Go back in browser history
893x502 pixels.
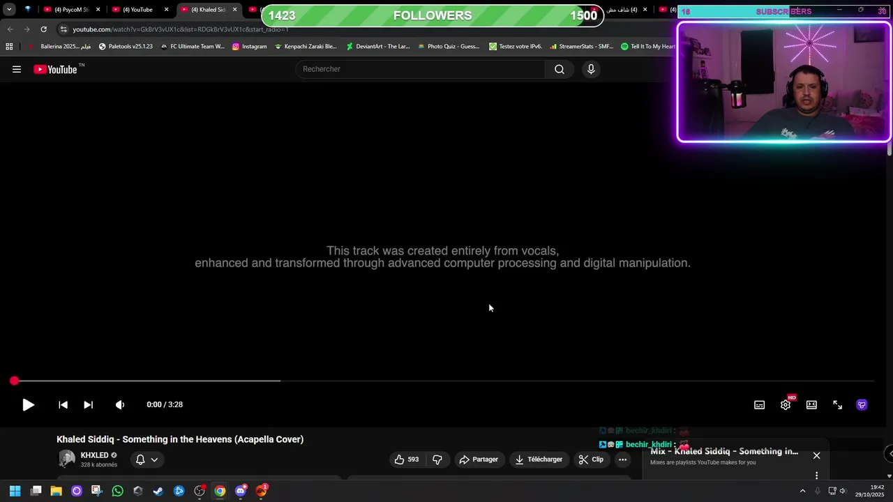point(10,29)
